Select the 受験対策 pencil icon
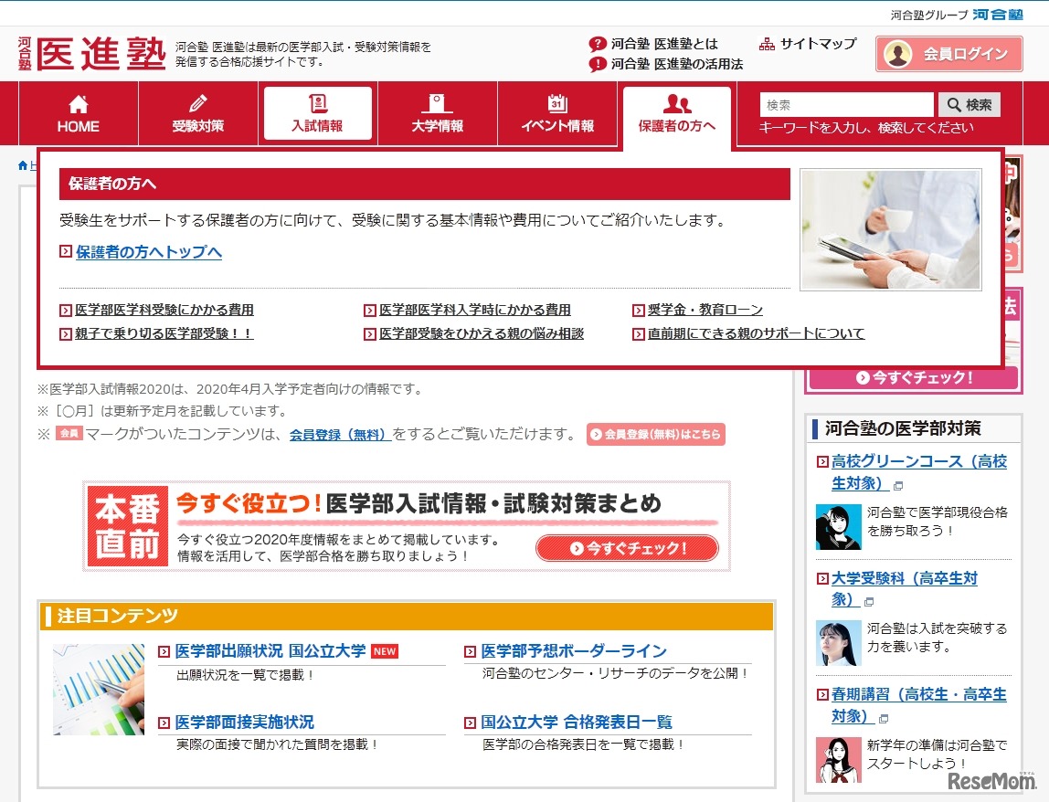This screenshot has width=1049, height=802. tap(197, 101)
